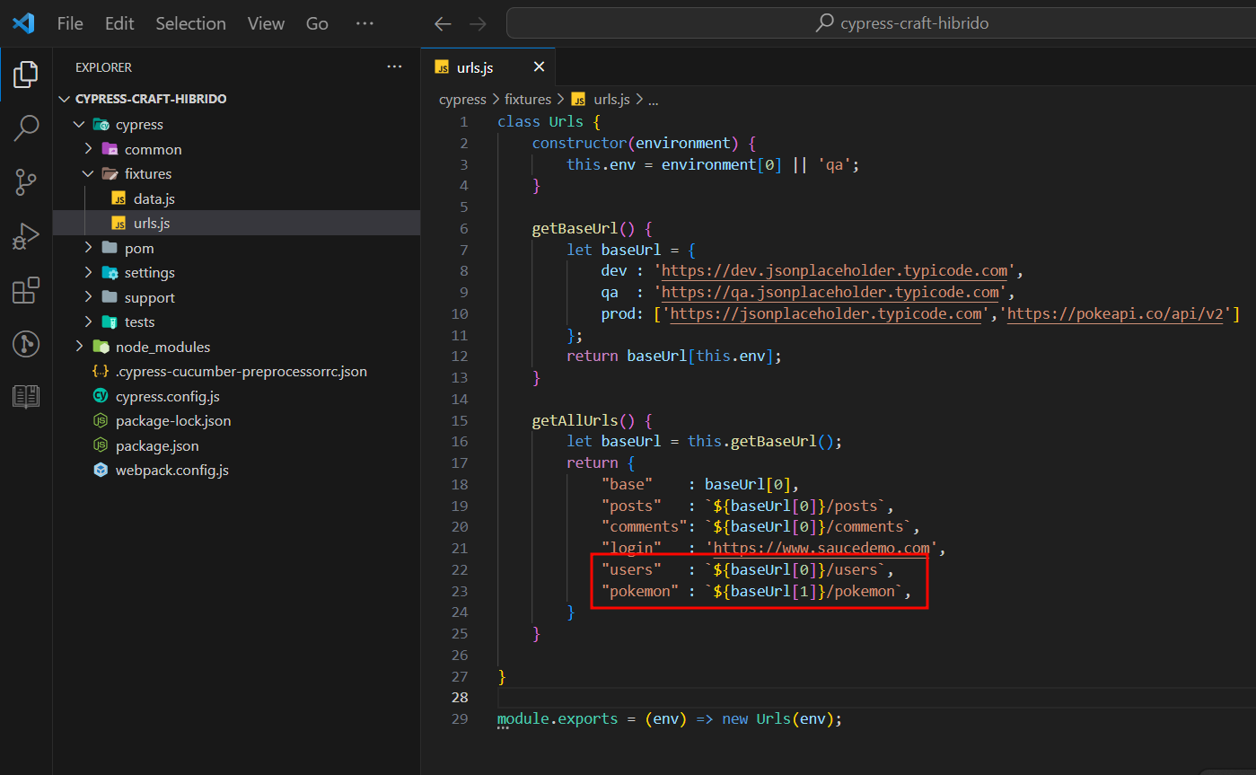This screenshot has height=775, width=1256.
Task: Open the Extensions view icon
Action: [26, 290]
